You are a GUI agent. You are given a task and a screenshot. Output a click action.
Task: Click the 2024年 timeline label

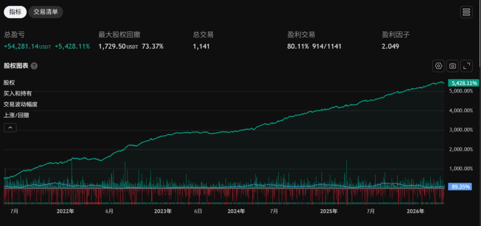tap(236, 211)
